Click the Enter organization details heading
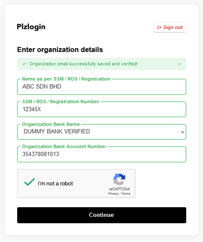This screenshot has height=242, width=203. point(60,50)
